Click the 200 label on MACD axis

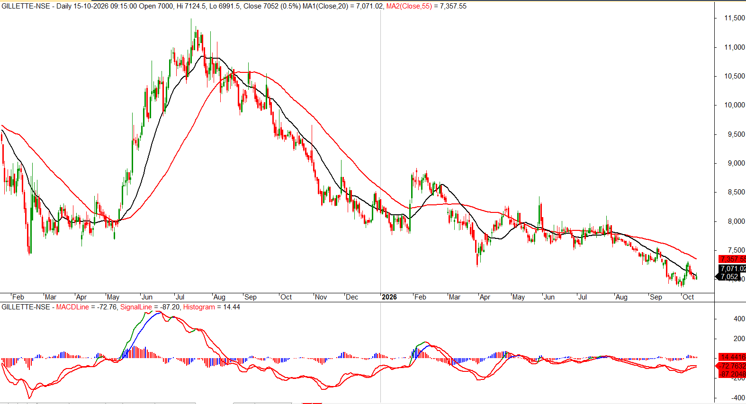pos(739,339)
